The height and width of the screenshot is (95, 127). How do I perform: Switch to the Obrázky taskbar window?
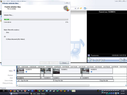click(19, 94)
